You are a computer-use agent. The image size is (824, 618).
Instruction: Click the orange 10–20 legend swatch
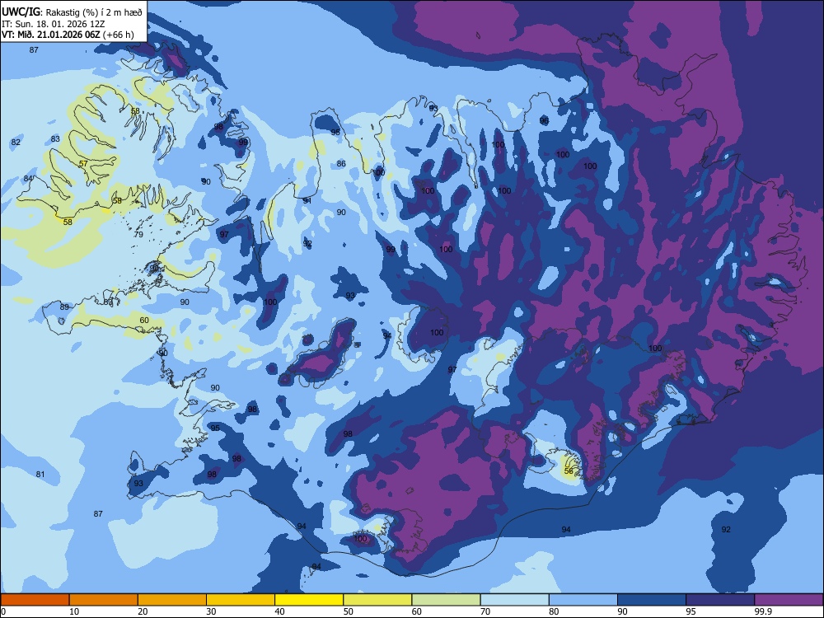pos(104,600)
